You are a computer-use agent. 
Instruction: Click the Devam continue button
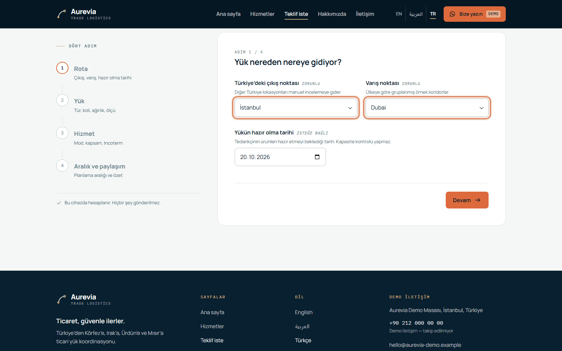point(467,200)
